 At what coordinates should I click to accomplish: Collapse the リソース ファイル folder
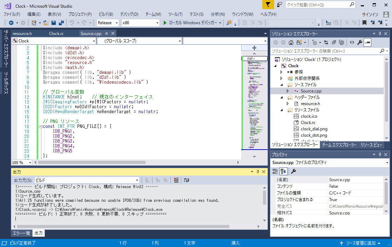click(x=282, y=110)
